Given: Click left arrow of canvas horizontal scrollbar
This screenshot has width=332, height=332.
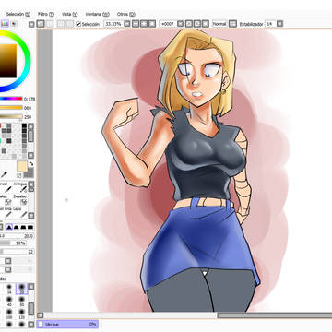Looking at the screenshot, I should point(41,315).
